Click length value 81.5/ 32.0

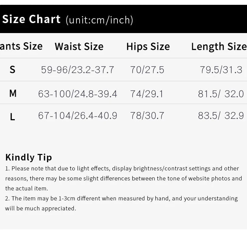coord(221,94)
